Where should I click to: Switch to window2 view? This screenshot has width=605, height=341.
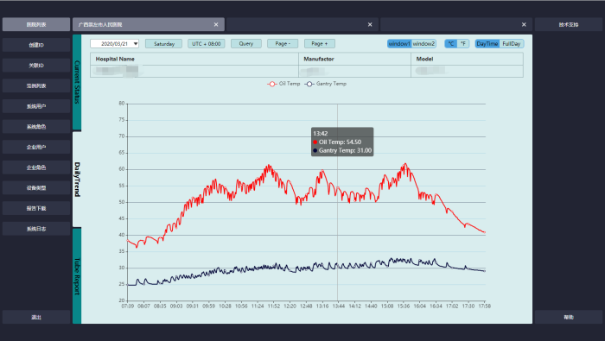click(423, 44)
